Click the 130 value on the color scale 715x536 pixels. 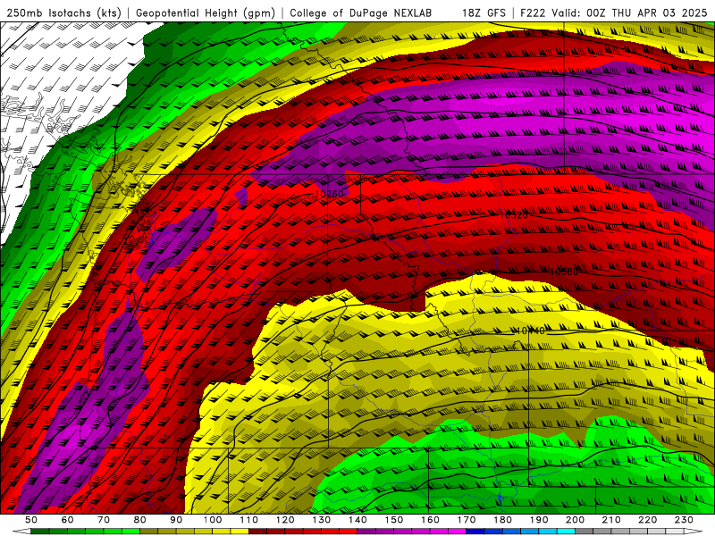coord(322,520)
